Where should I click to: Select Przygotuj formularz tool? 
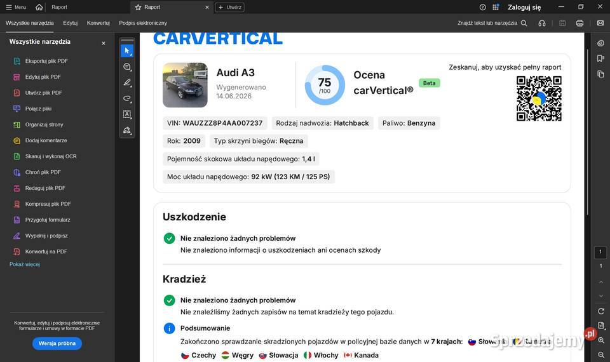(42, 220)
